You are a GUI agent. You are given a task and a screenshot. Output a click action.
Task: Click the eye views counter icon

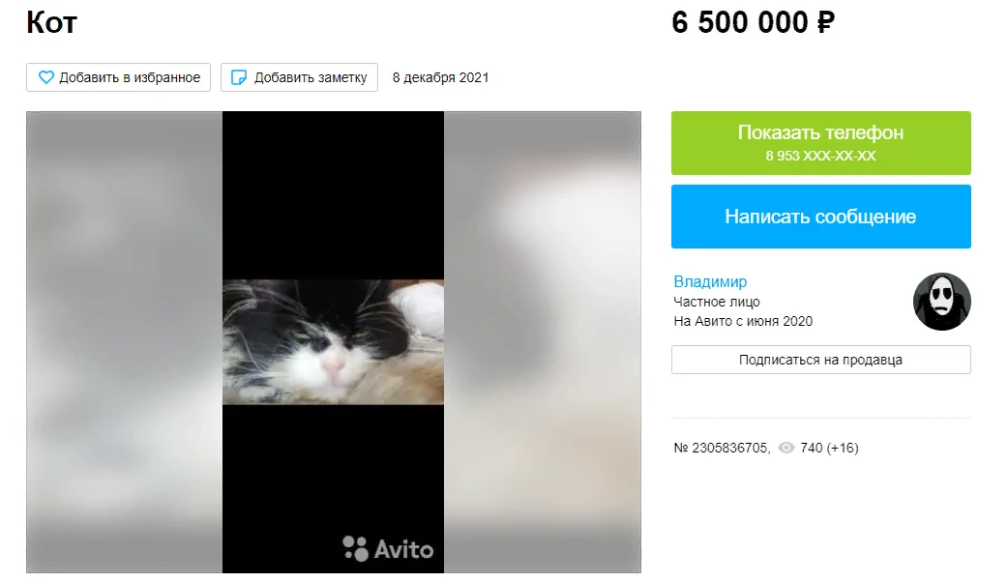[x=786, y=448]
